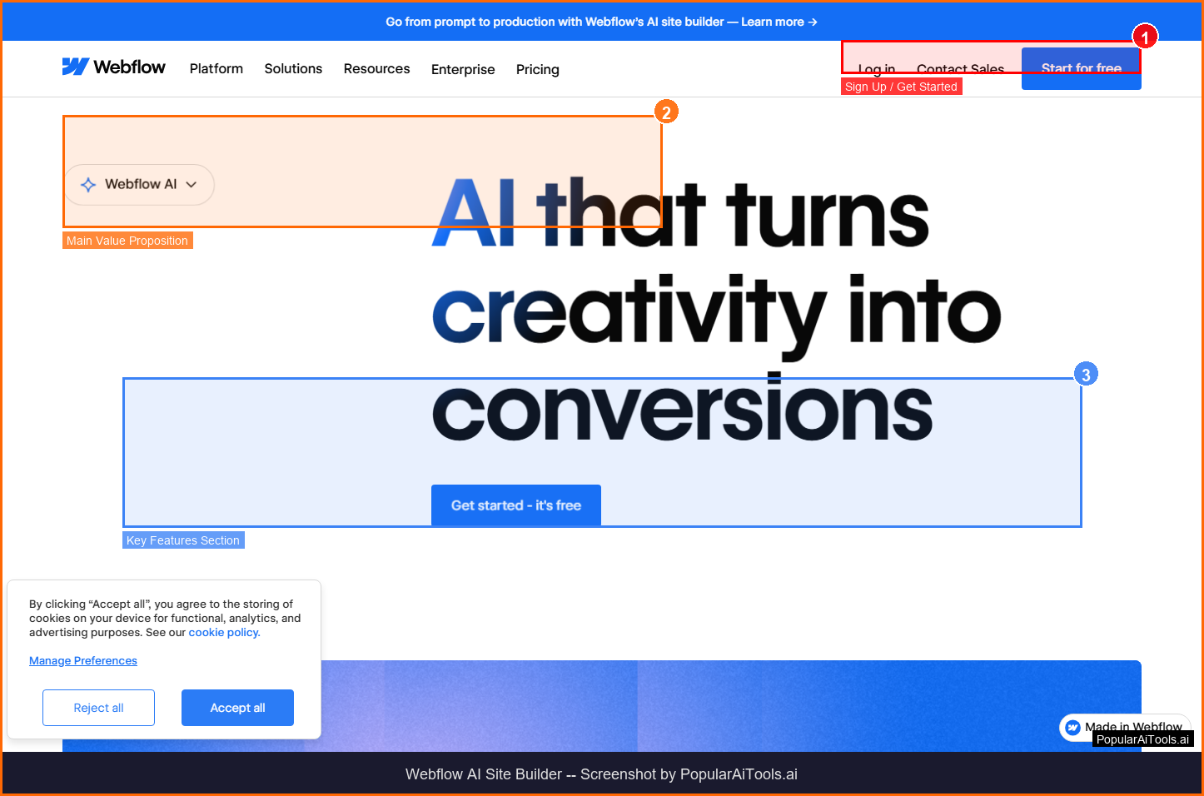Click the red annotation marker numbered 1
The width and height of the screenshot is (1204, 796).
(x=1145, y=37)
